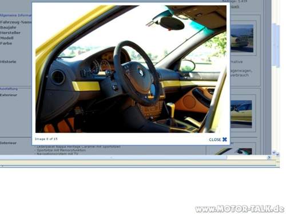Screen dimensions: 286x214
Task: Select the Ausstattung section heading
Action: 9,88
